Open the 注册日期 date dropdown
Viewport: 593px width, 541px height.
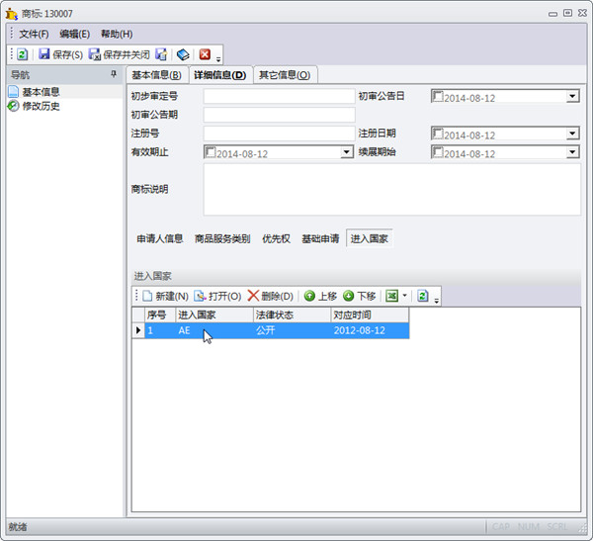pos(572,134)
